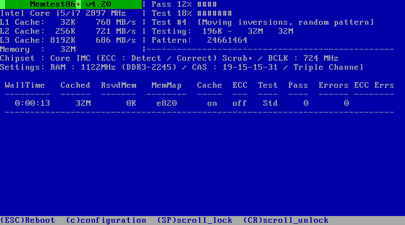The image size is (405, 225).
Task: Select the L1 Cache speed line
Action: (x=67, y=22)
